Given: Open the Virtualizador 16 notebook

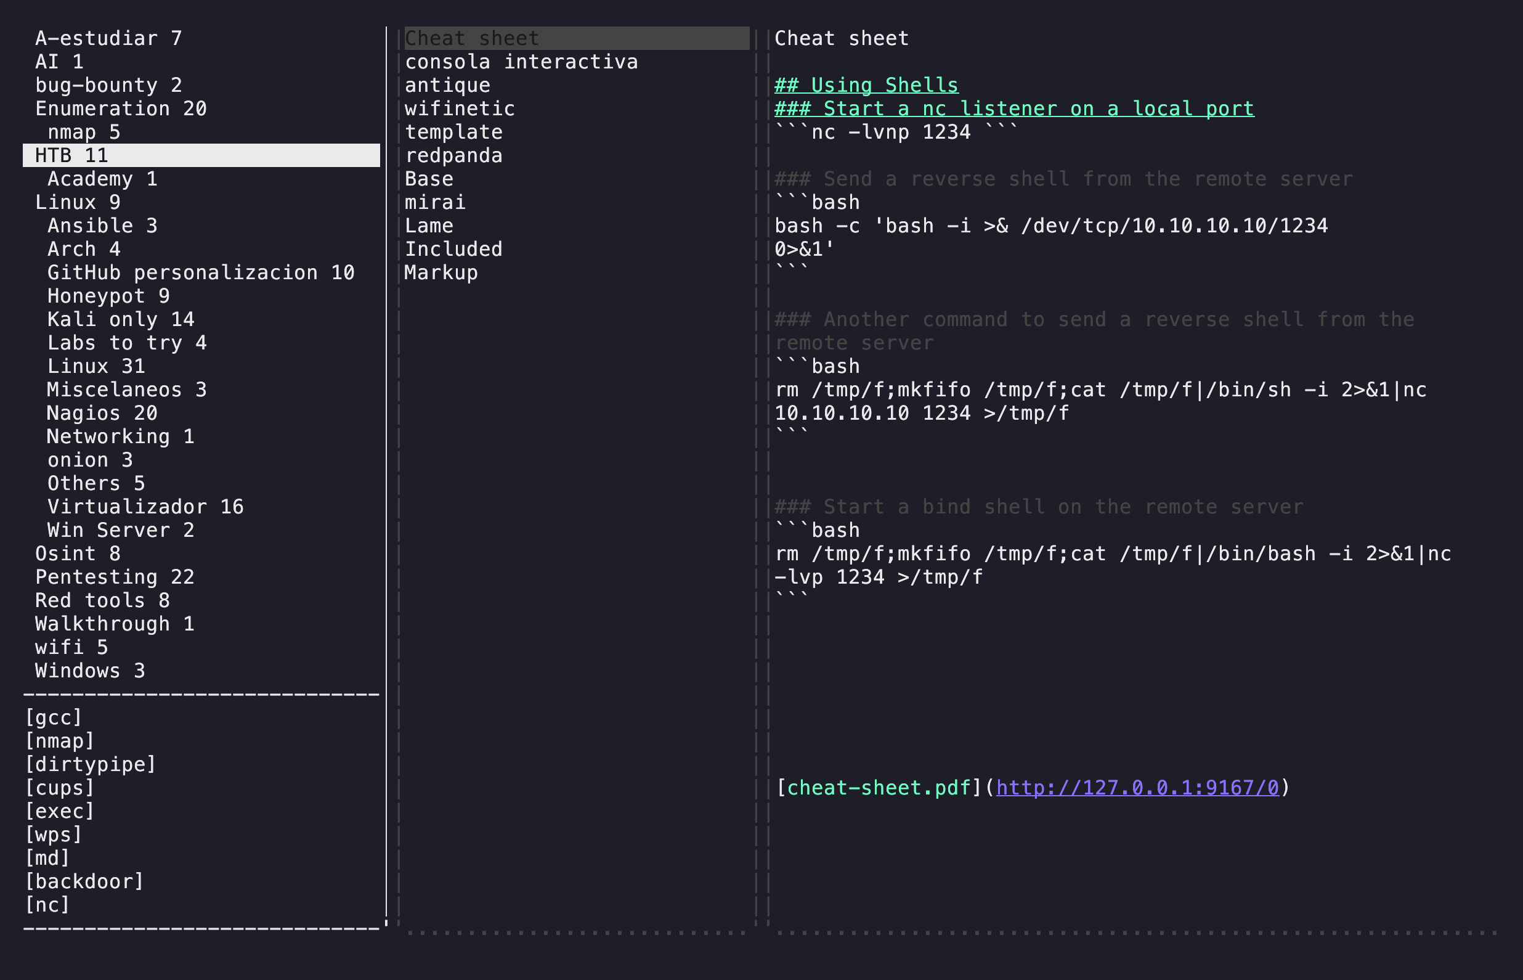Looking at the screenshot, I should point(145,507).
